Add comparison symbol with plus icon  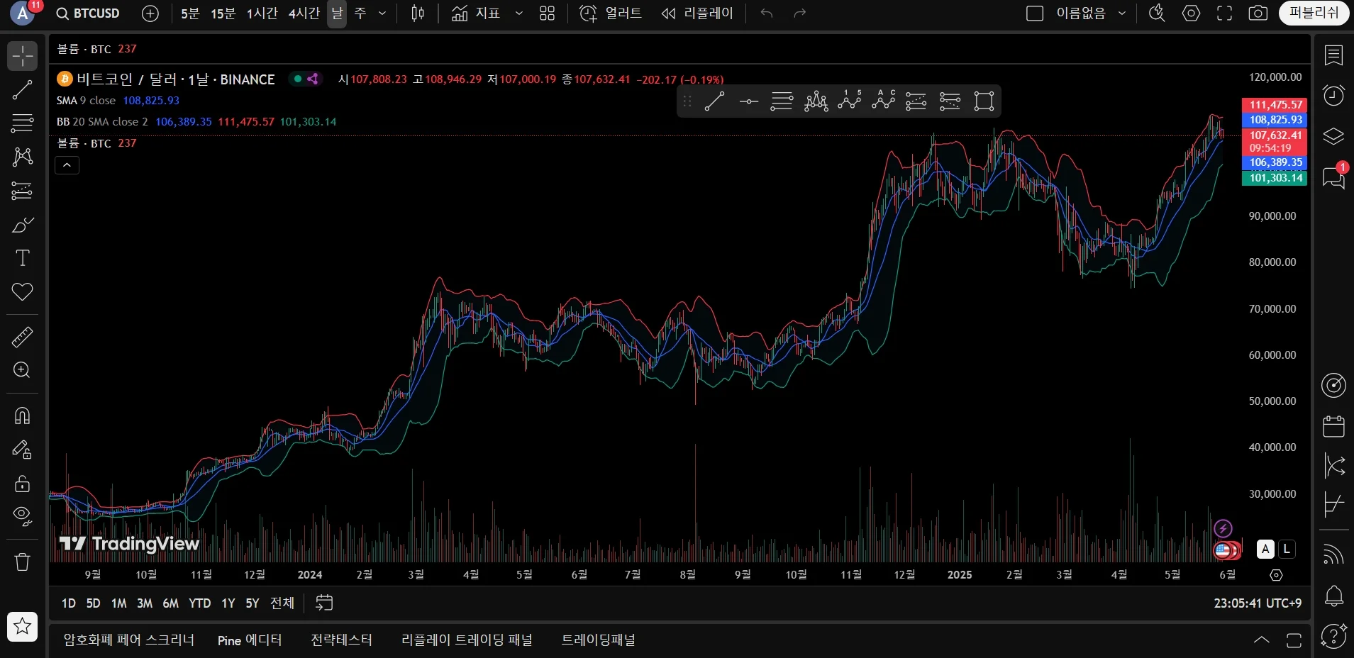tap(150, 13)
